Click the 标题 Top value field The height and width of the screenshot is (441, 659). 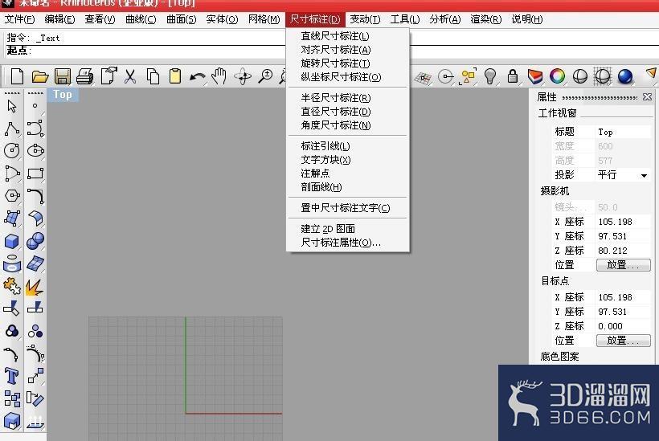pos(623,132)
